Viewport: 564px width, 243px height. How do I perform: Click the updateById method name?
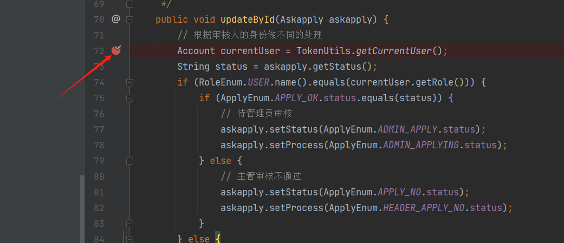point(248,19)
